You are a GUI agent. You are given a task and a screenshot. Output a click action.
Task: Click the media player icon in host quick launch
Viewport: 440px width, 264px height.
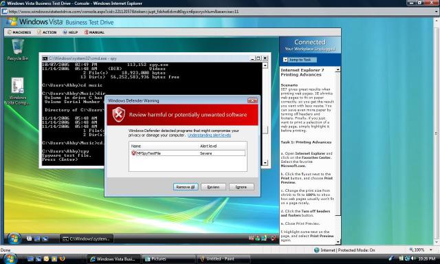pyautogui.click(x=54, y=258)
